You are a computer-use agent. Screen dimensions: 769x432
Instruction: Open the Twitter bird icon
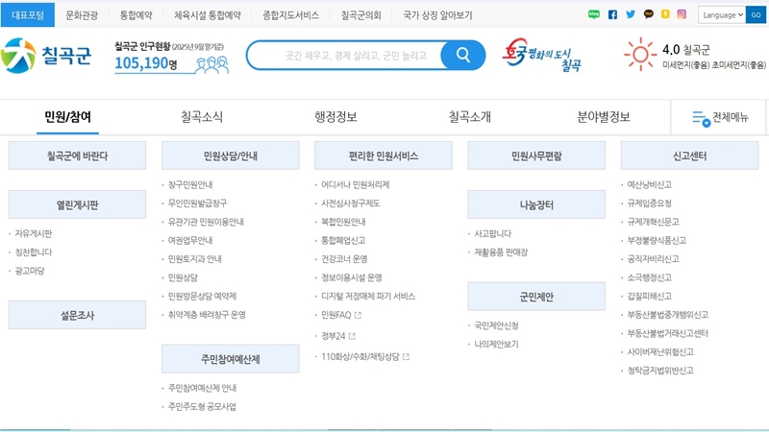(x=631, y=14)
